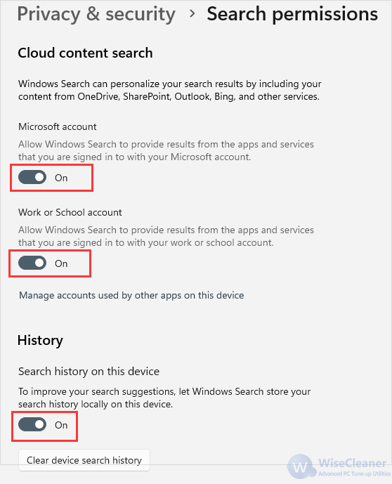
Task: Click the Work or School account label
Action: (70, 212)
